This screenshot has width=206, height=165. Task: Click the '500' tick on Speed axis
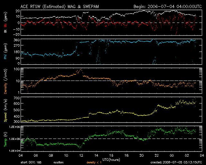pyautogui.click(x=17, y=110)
